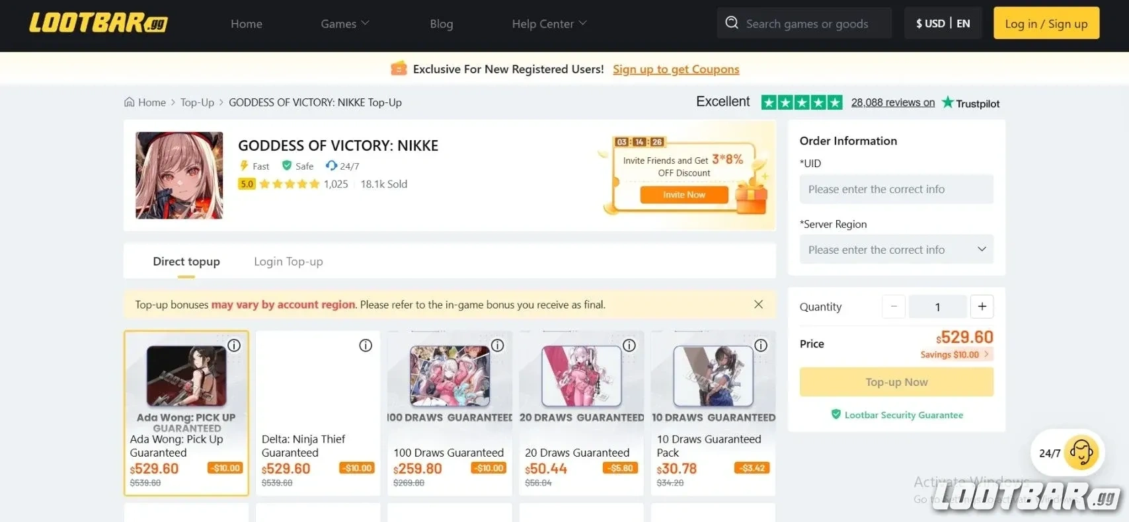Open the Blog menu item

(x=441, y=24)
